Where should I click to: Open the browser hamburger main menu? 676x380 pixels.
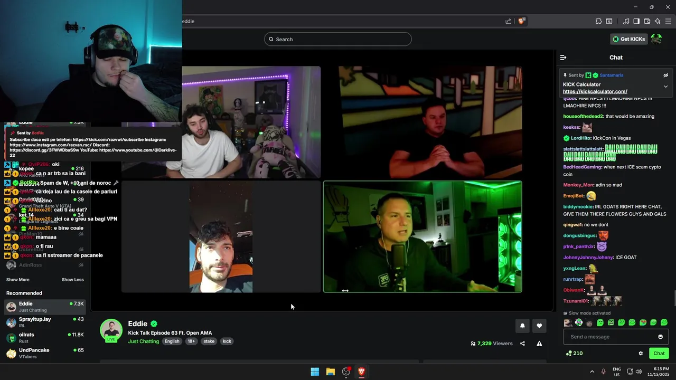[668, 21]
